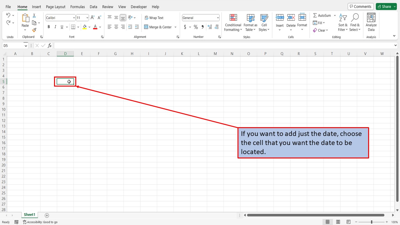
Task: Toggle the Accessibility checker in status bar
Action: click(x=40, y=222)
